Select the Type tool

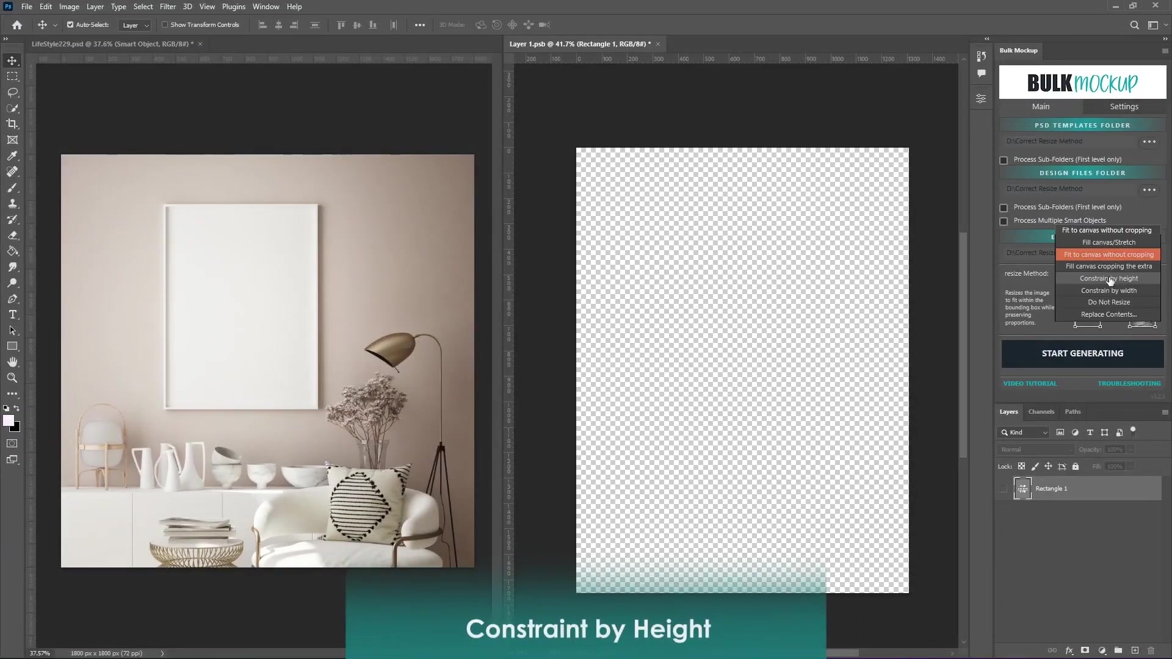(12, 315)
